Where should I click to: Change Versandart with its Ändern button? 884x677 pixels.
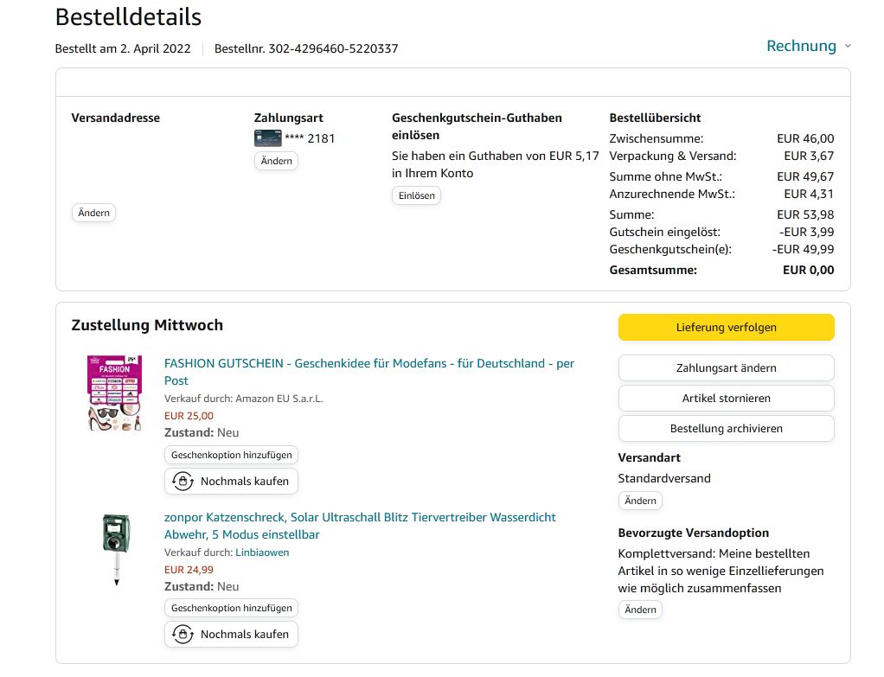(x=640, y=501)
